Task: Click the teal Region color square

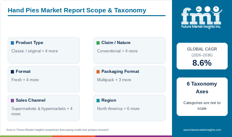Action: [98, 101]
